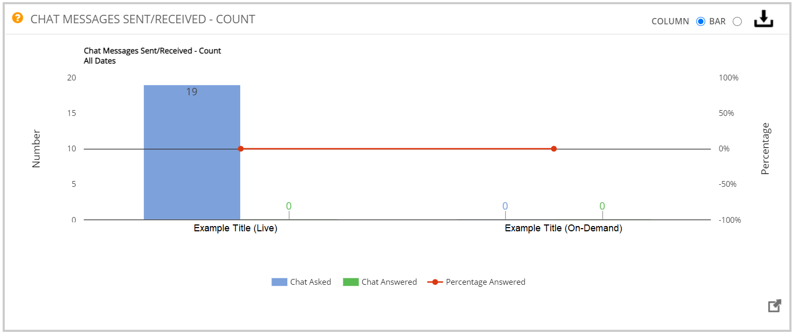The height and width of the screenshot is (334, 792).
Task: Click the green Chat Answered legend swatch
Action: (x=351, y=282)
